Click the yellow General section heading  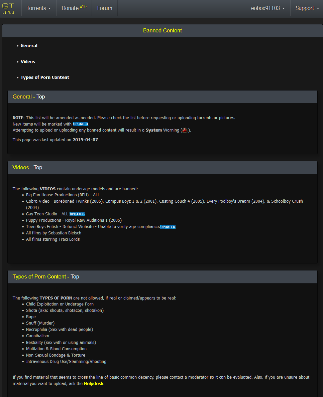(x=22, y=96)
